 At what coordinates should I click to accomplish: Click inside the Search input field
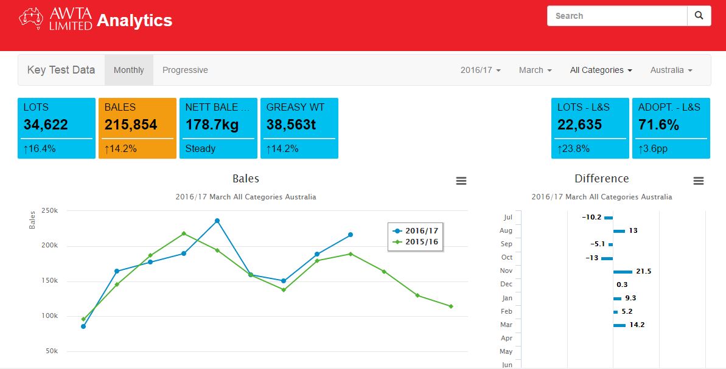615,15
